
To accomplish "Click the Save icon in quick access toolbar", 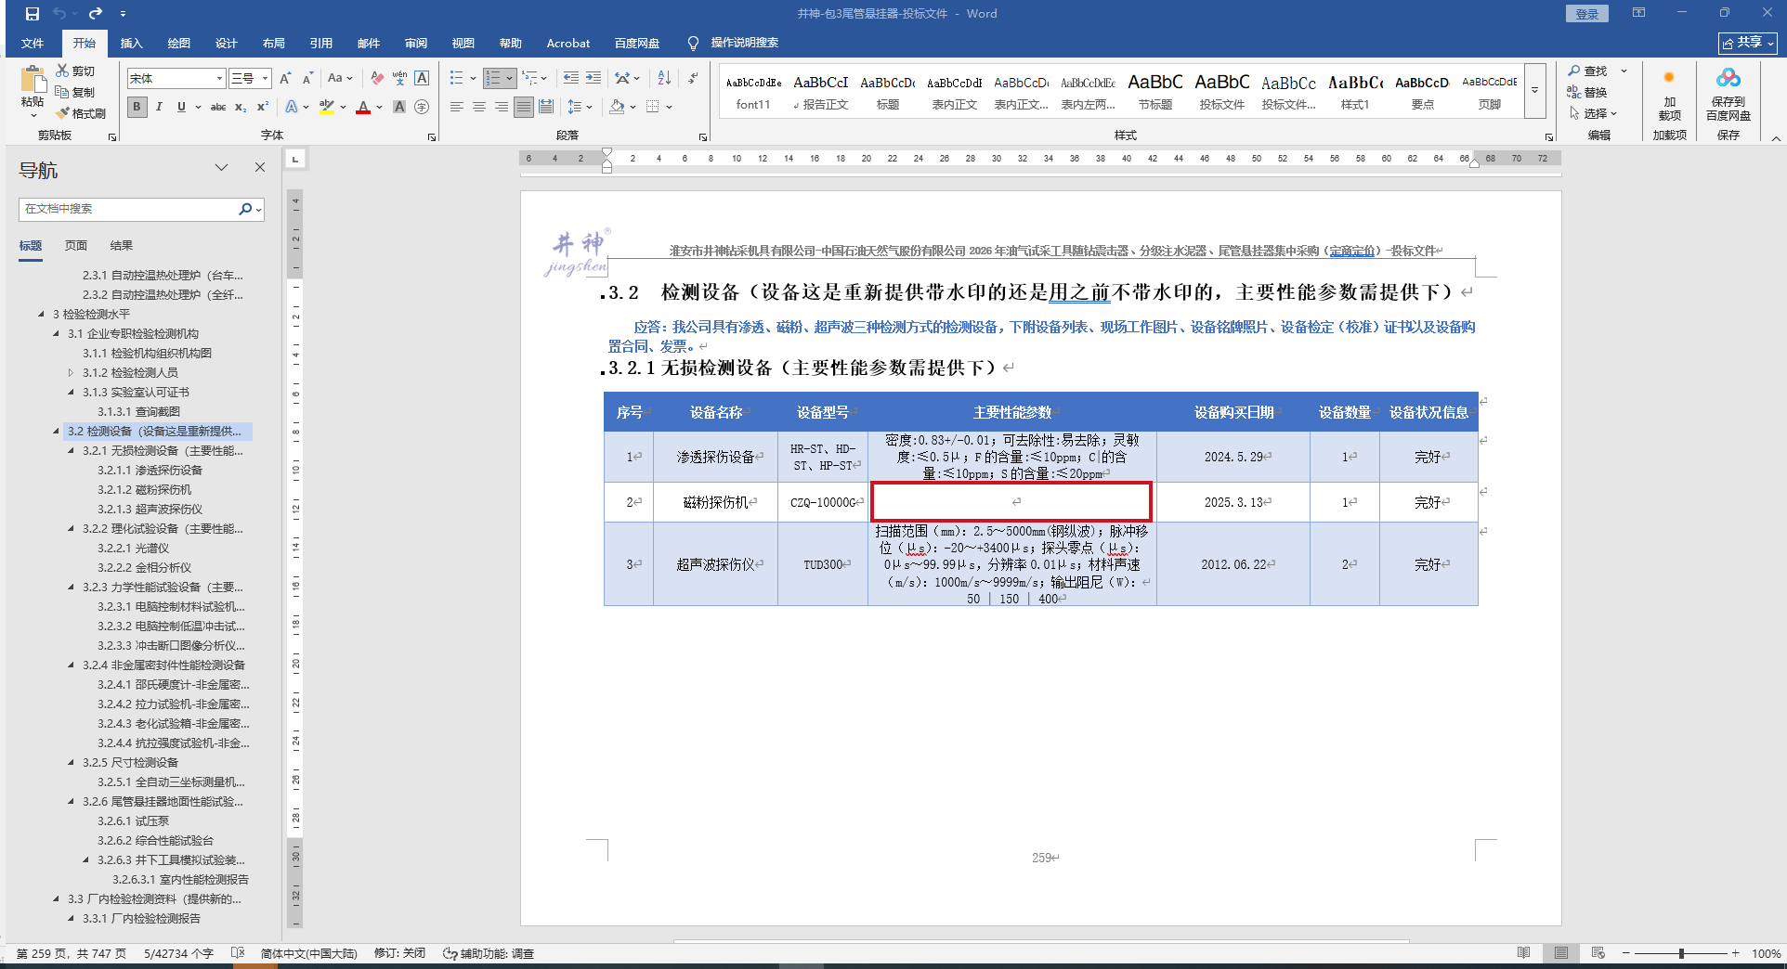I will click(33, 14).
